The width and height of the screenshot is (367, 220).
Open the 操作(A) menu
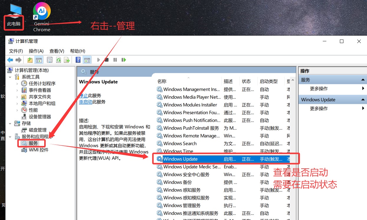36,51
